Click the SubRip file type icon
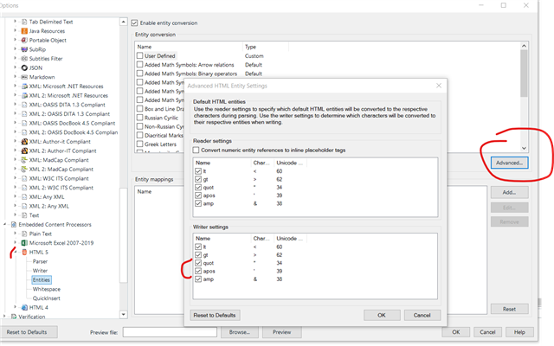 [x=24, y=49]
